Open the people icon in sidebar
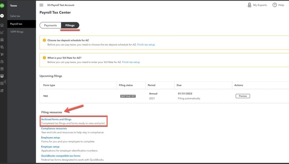Screen dimensions: 289x164 pos(2,61)
